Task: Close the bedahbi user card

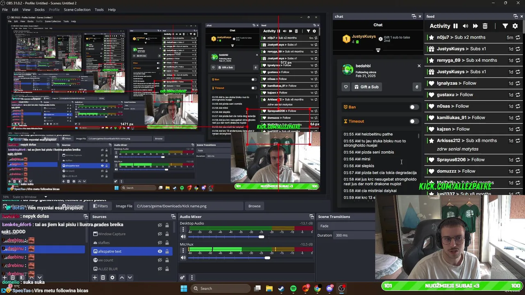Action: click(419, 66)
